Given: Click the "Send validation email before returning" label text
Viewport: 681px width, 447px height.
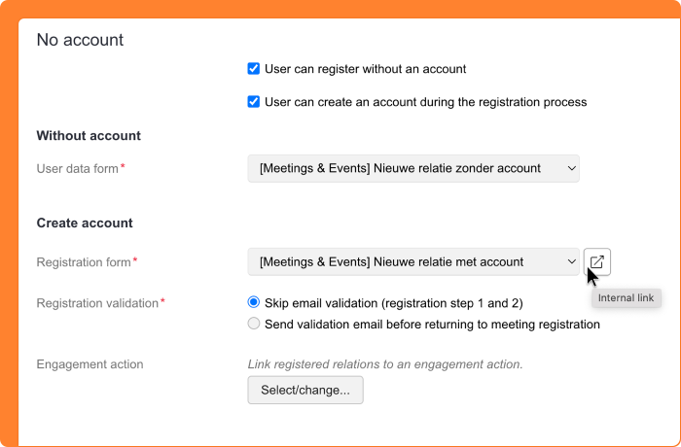Looking at the screenshot, I should point(432,324).
